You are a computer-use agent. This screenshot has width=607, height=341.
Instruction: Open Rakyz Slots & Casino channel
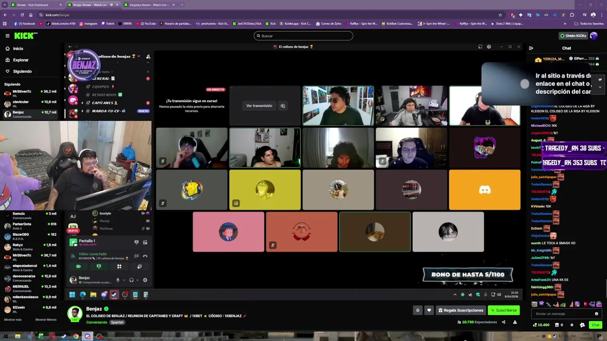pos(31,247)
